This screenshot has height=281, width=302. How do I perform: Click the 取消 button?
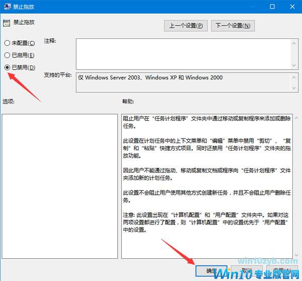247,271
